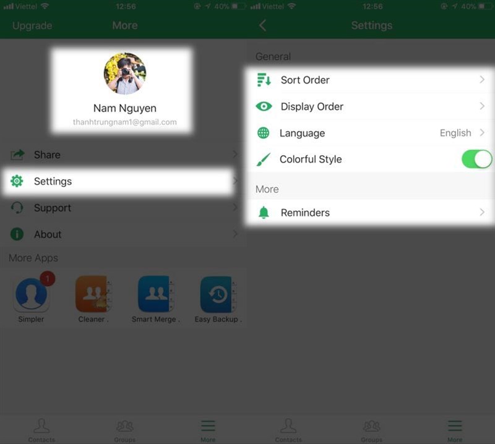
Task: Click the Reminders bell icon
Action: pos(264,212)
